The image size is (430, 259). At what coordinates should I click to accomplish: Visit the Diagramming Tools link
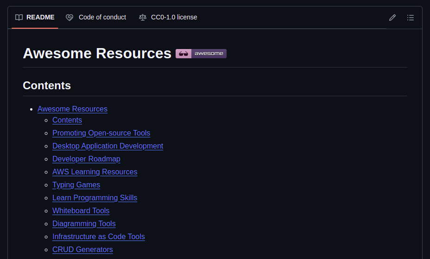[84, 224]
